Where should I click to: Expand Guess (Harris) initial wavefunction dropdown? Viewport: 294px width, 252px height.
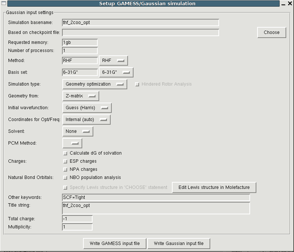coord(87,108)
